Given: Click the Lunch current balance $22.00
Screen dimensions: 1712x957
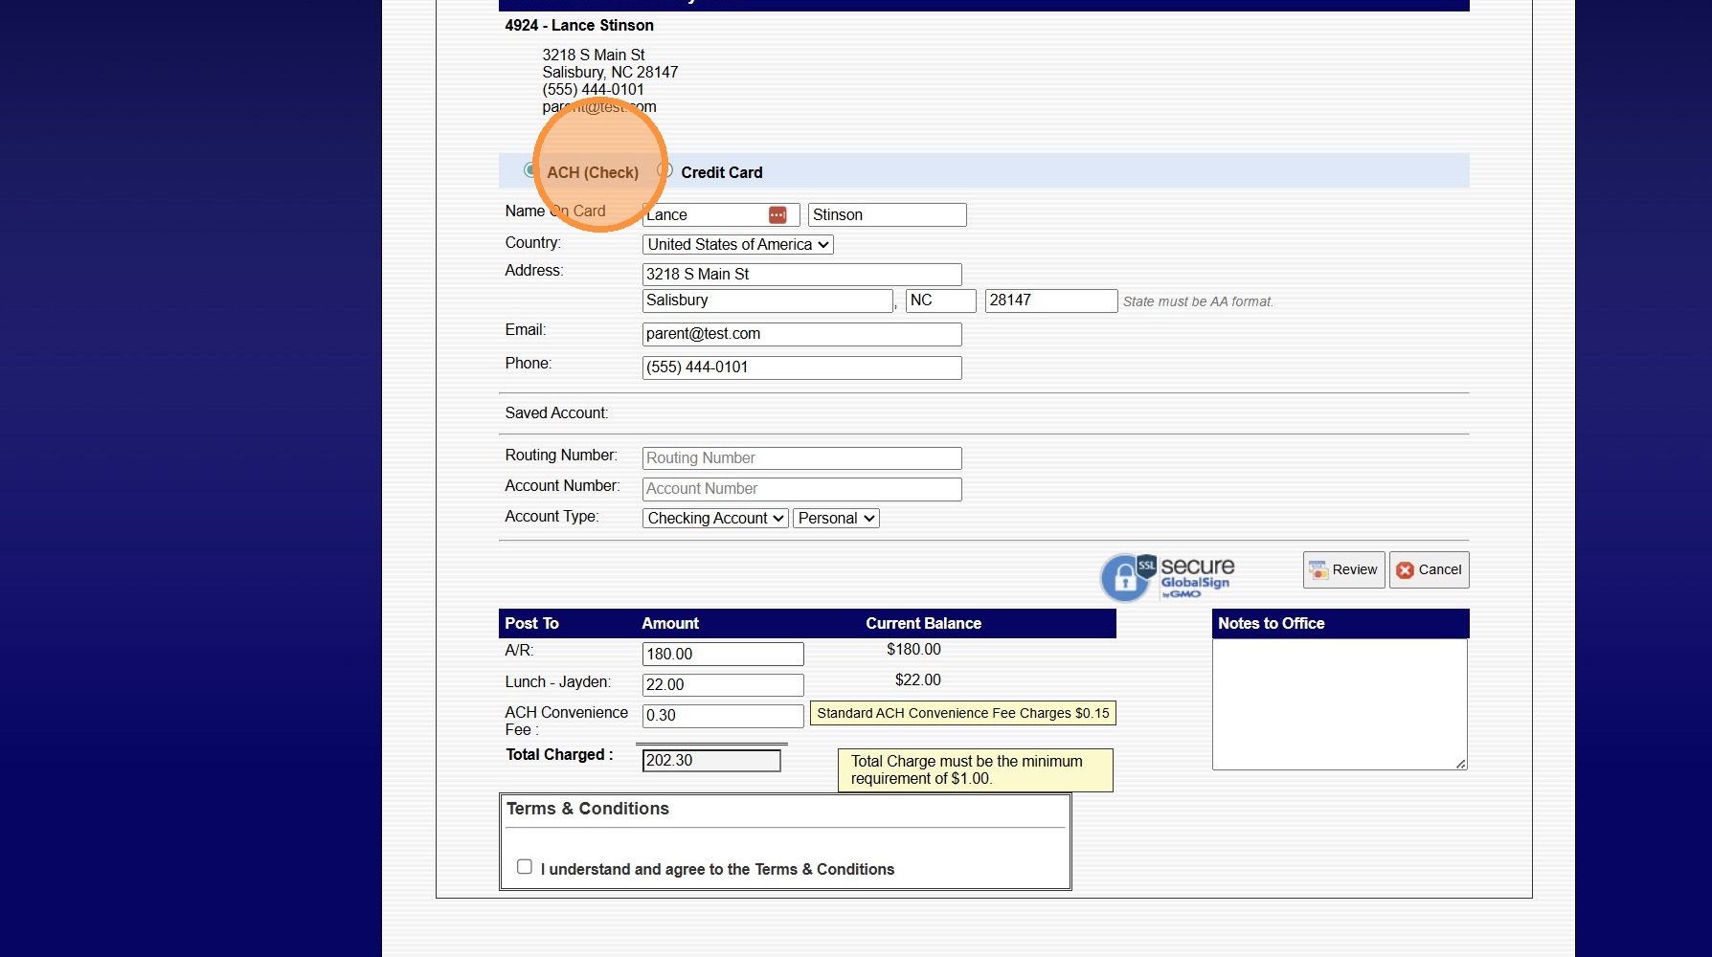Looking at the screenshot, I should (917, 680).
